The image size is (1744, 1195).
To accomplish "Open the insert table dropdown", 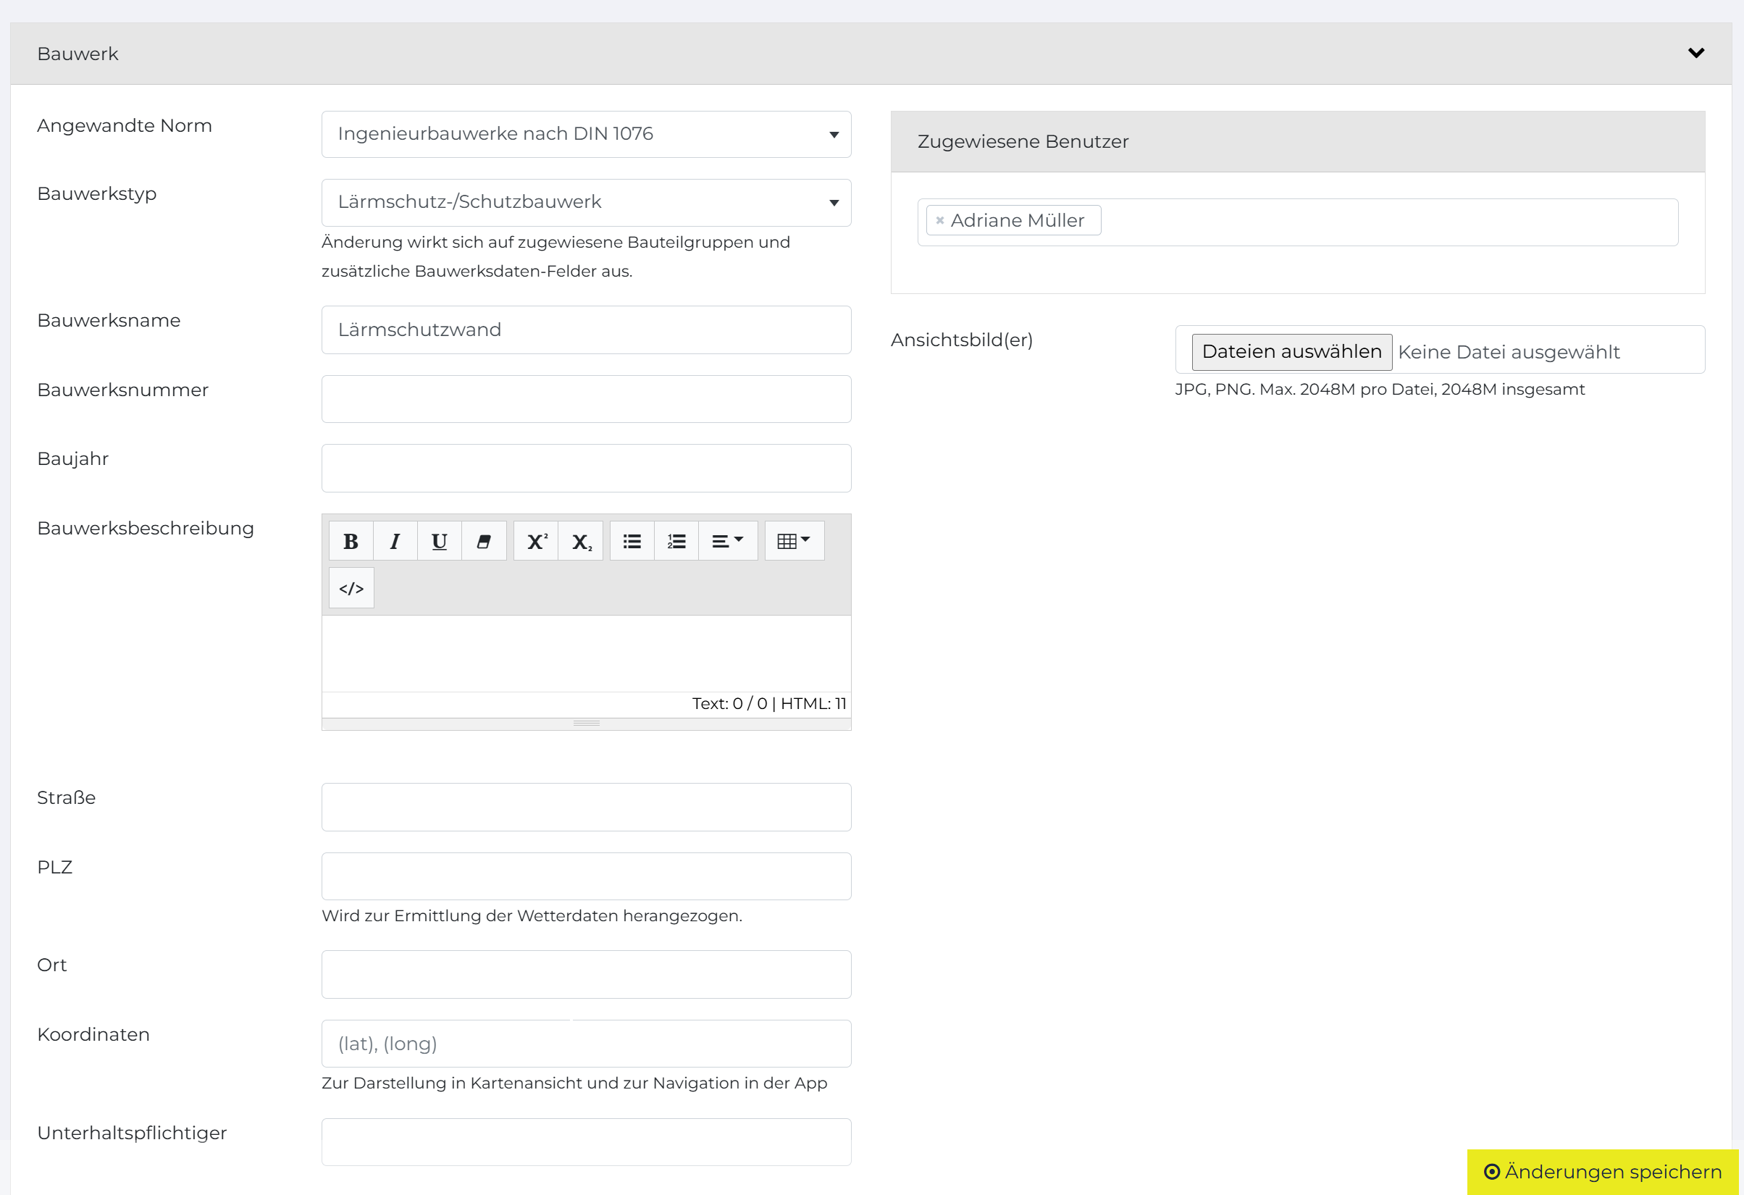I will [x=794, y=541].
